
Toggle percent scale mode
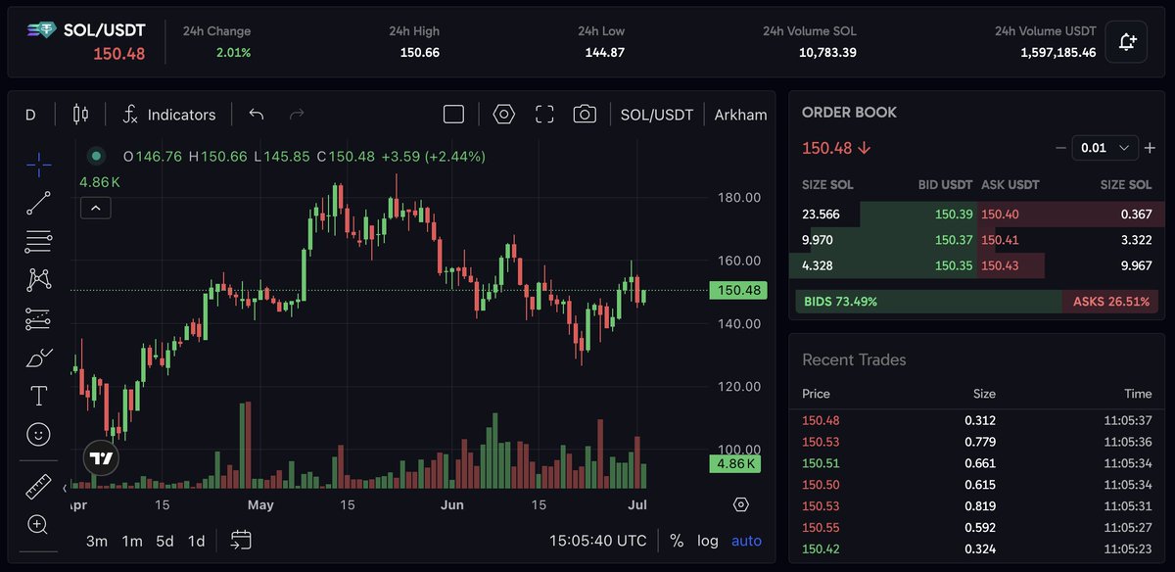tap(677, 541)
